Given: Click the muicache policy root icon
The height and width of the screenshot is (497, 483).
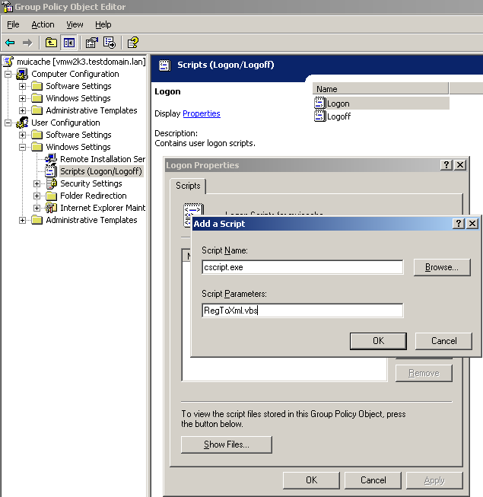Looking at the screenshot, I should [8, 62].
